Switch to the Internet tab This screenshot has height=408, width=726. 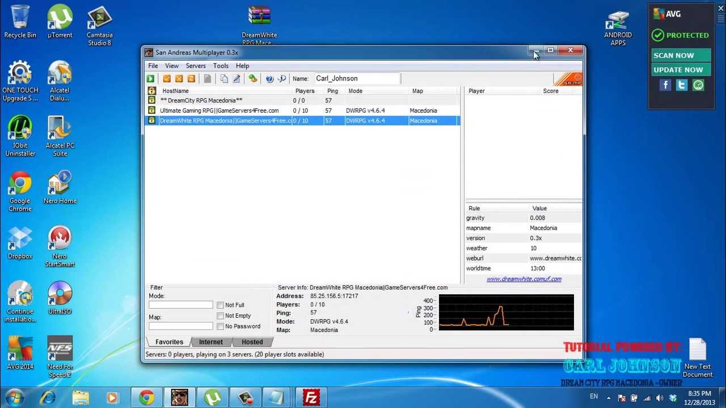click(x=210, y=342)
